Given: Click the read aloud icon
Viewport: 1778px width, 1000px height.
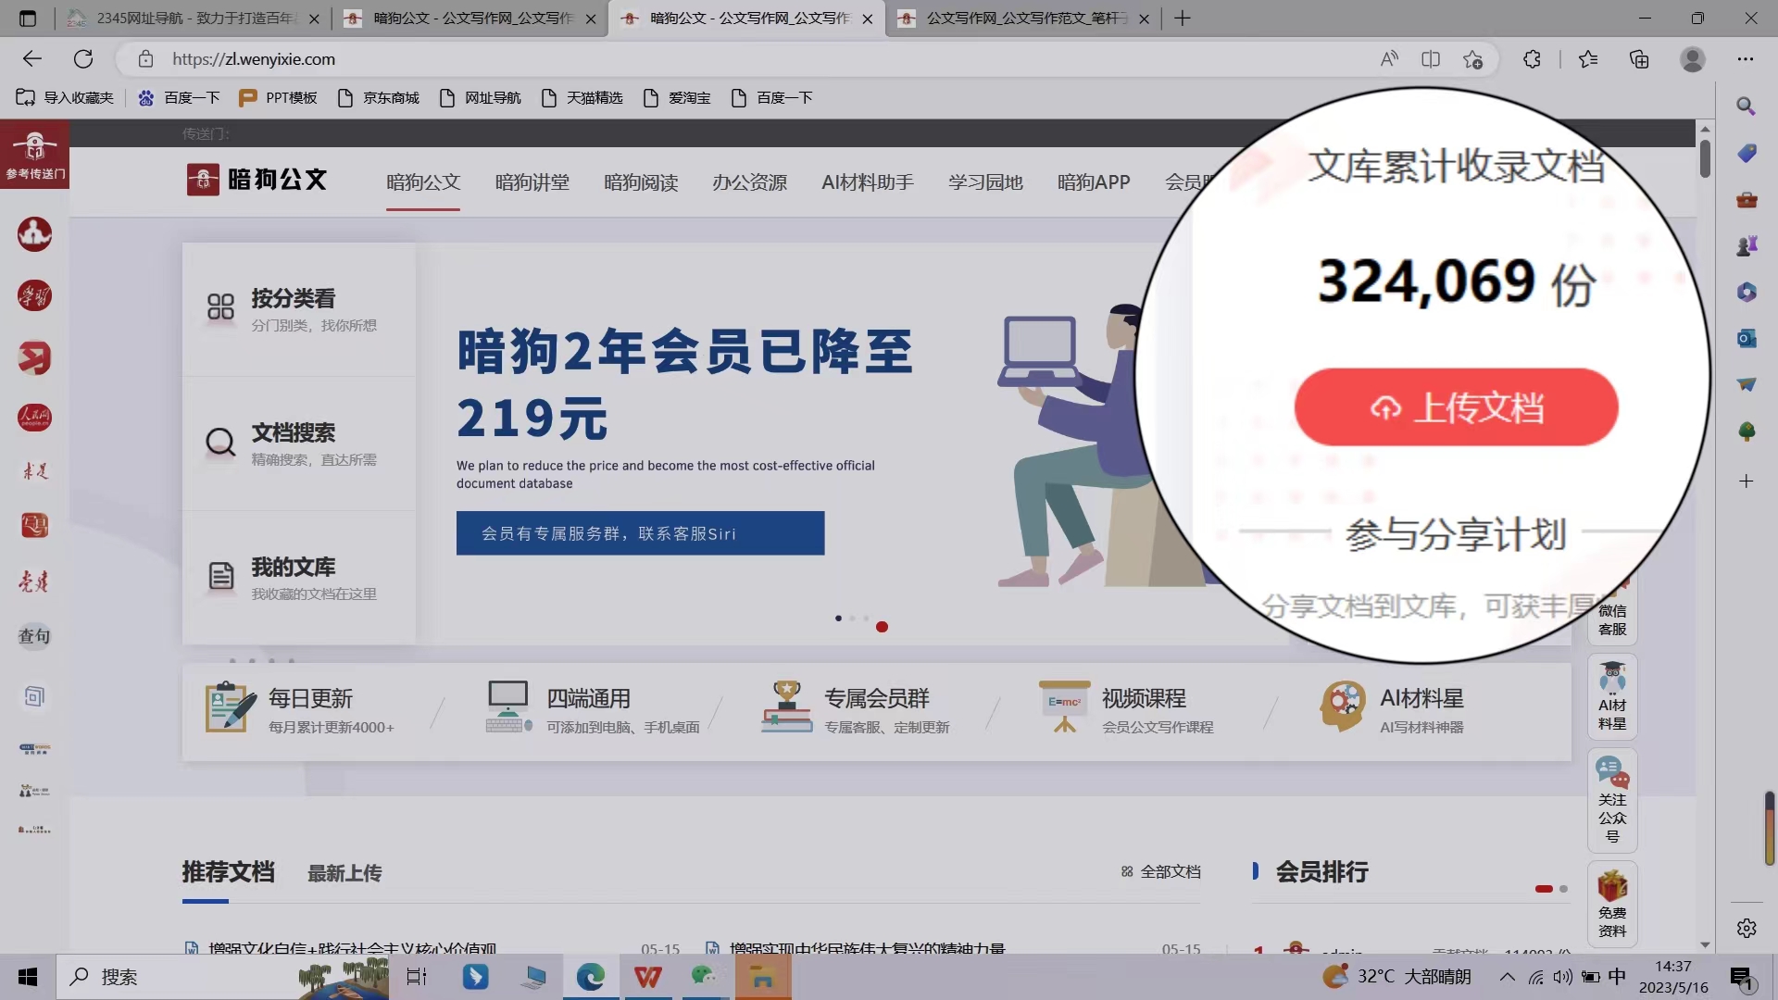Looking at the screenshot, I should (1389, 59).
